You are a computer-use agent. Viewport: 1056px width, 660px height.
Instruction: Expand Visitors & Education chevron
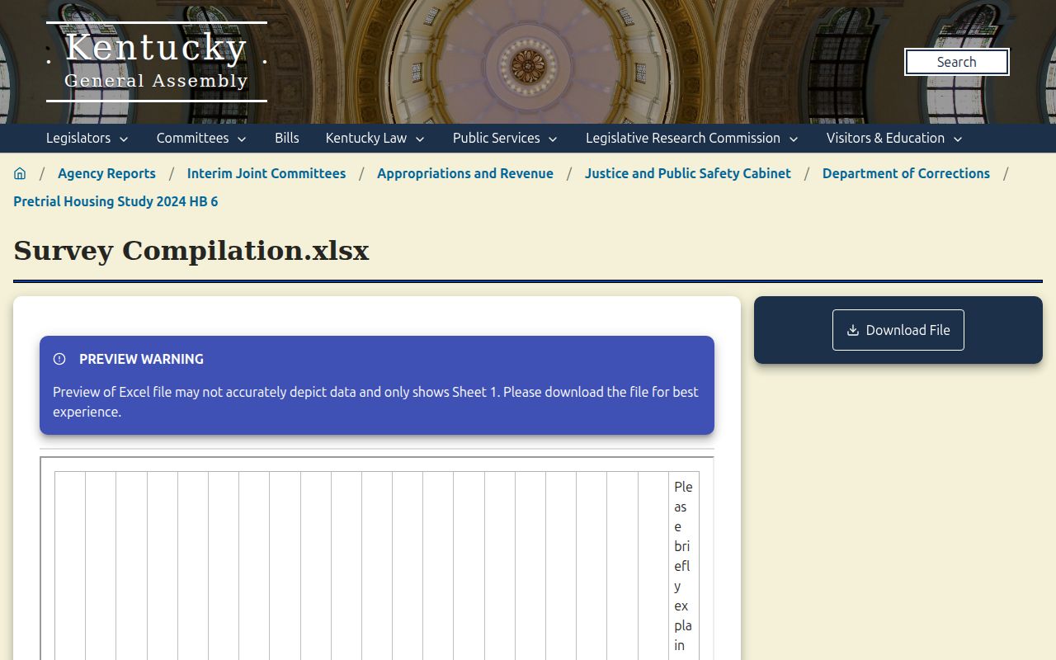click(958, 139)
